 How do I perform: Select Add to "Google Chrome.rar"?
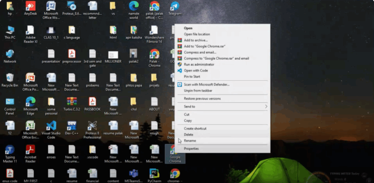tap(205, 46)
